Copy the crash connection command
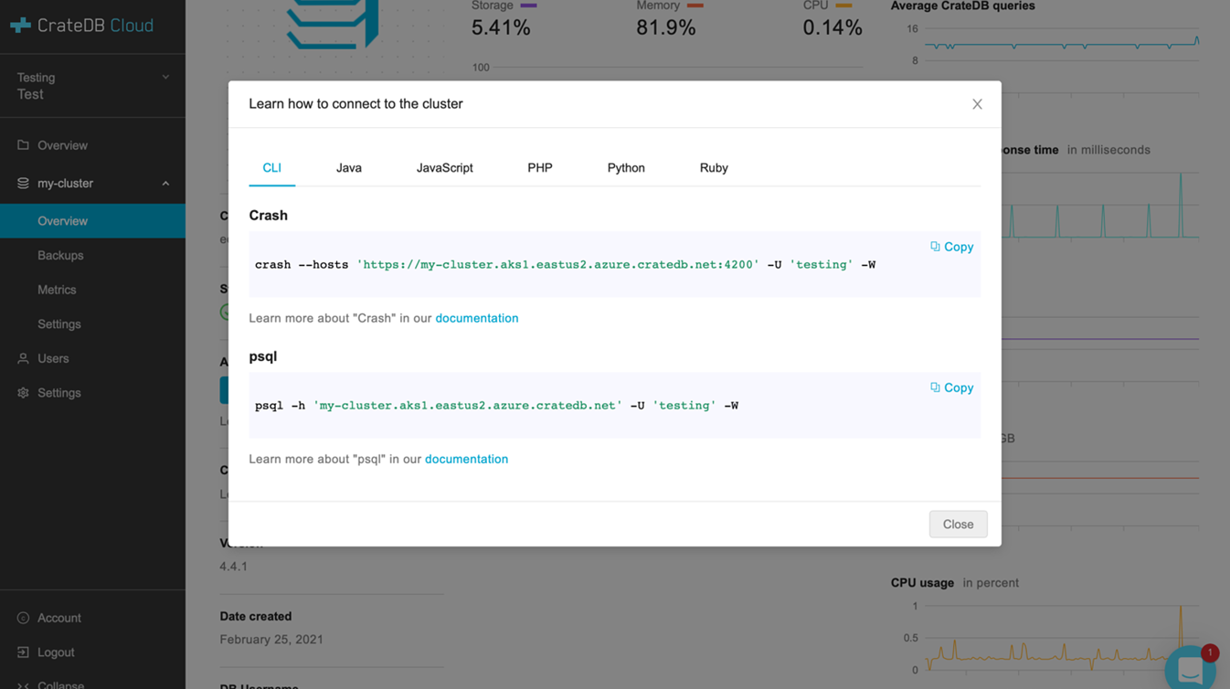This screenshot has height=689, width=1230. click(x=952, y=246)
